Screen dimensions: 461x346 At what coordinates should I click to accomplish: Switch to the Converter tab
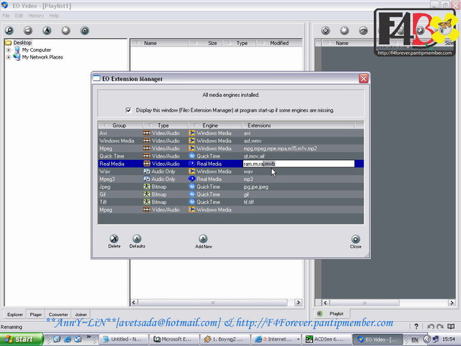coord(59,314)
